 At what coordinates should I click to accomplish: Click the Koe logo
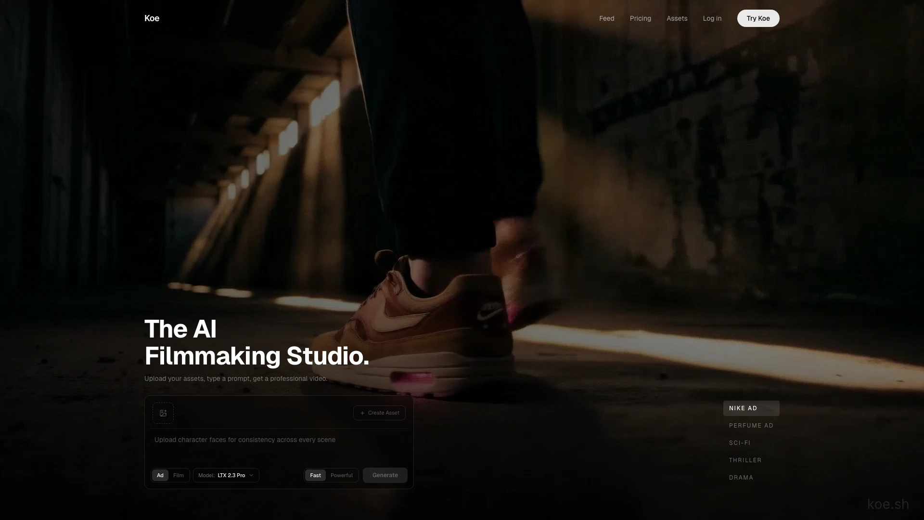pos(152,18)
